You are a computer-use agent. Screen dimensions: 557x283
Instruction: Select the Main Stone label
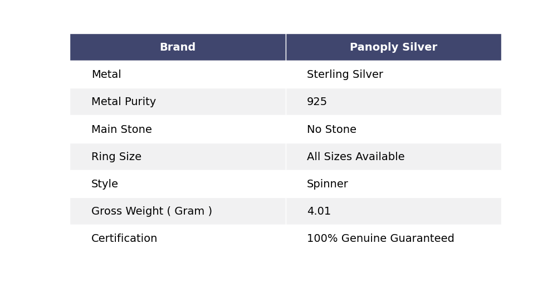tap(121, 129)
